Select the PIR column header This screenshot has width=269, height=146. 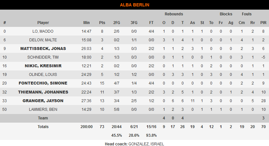click(263, 23)
